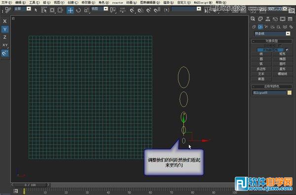Image resolution: width=296 pixels, height=195 pixels.
Task: Toggle the Window/Crossing selection icon
Action: pos(60,10)
